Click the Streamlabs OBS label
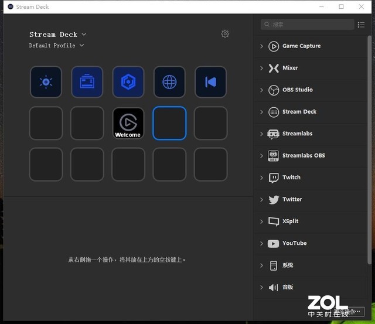 coord(304,155)
